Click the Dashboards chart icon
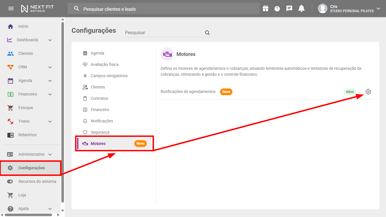Screen dimensions: 386x217 pos(10,40)
